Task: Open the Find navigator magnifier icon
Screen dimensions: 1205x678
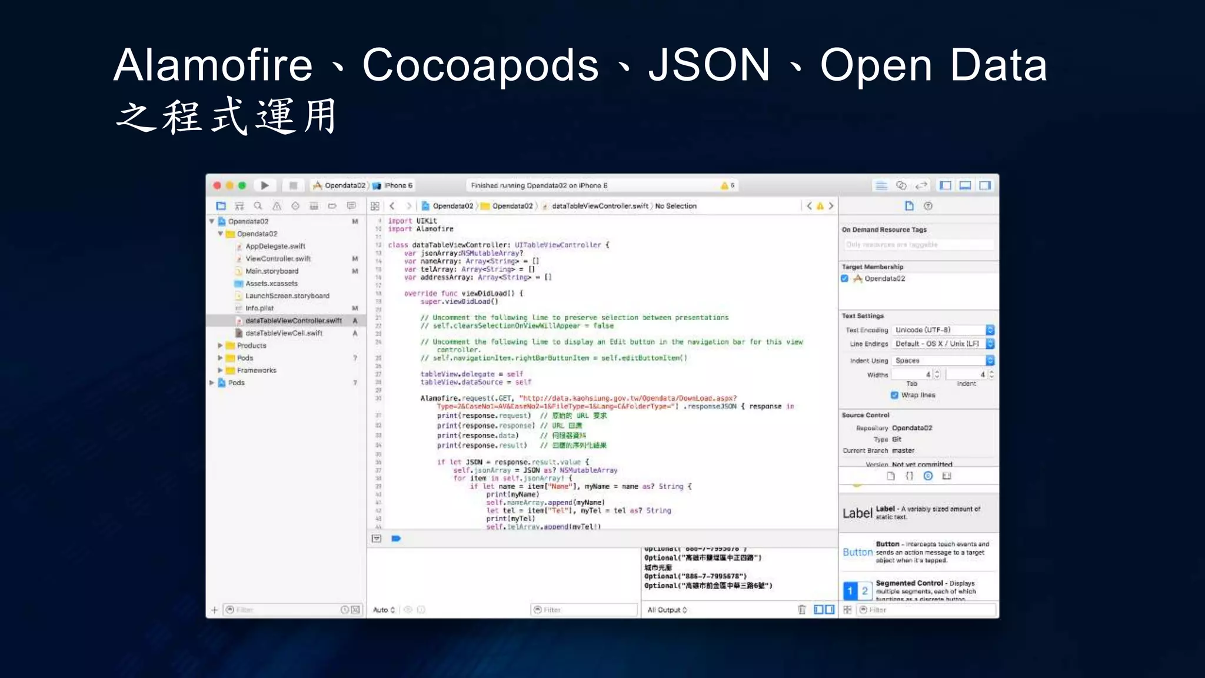Action: [x=258, y=206]
